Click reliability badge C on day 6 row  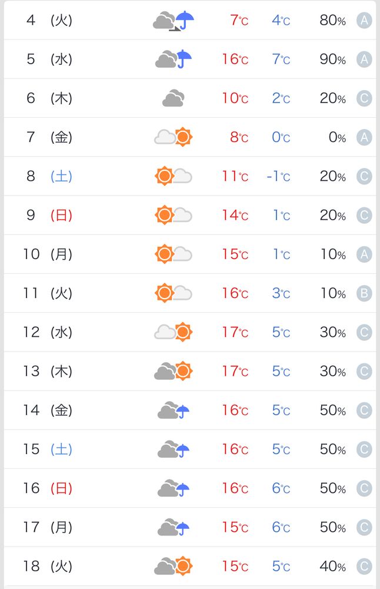point(364,98)
